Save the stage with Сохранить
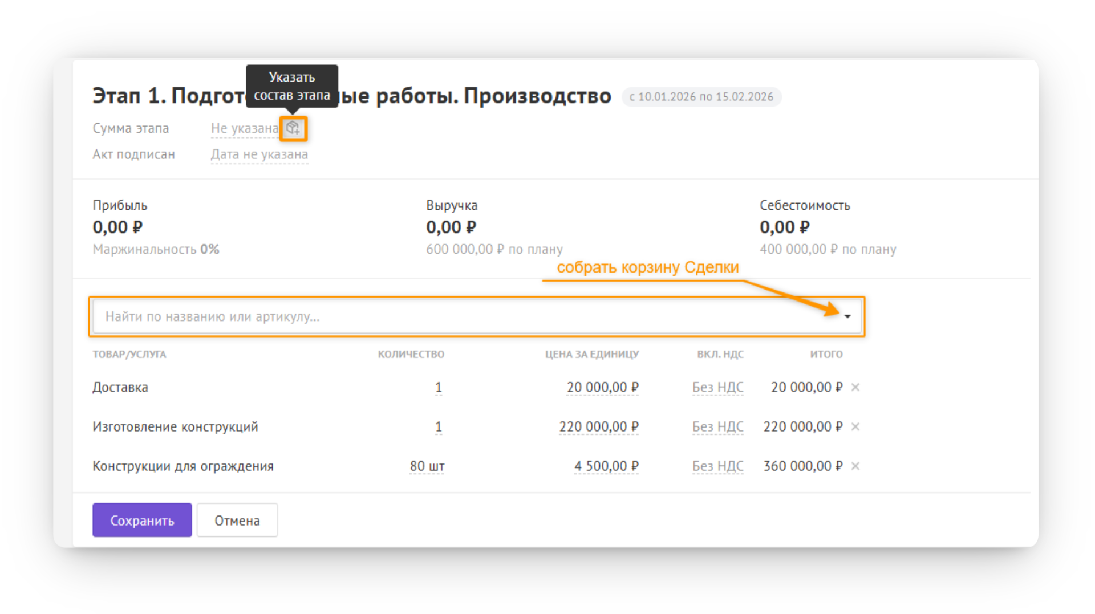This screenshot has width=1095, height=614. (142, 520)
